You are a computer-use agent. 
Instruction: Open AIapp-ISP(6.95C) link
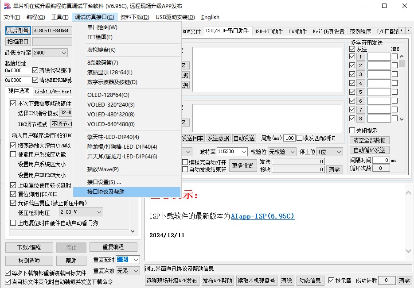coord(262,216)
